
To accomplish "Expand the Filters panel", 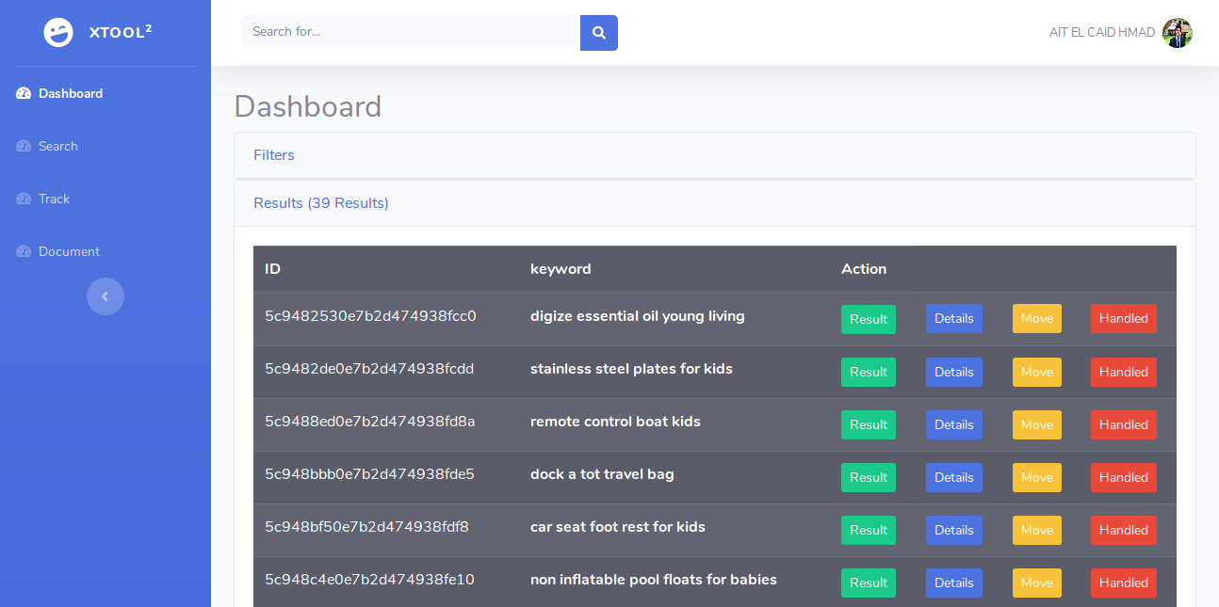I will [274, 155].
